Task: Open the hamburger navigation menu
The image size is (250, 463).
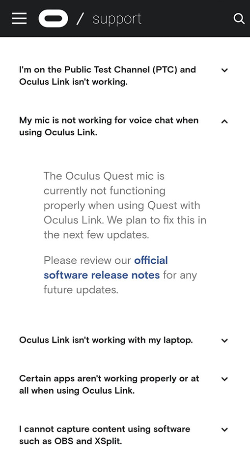Action: [19, 19]
